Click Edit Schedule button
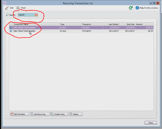 (19, 114)
